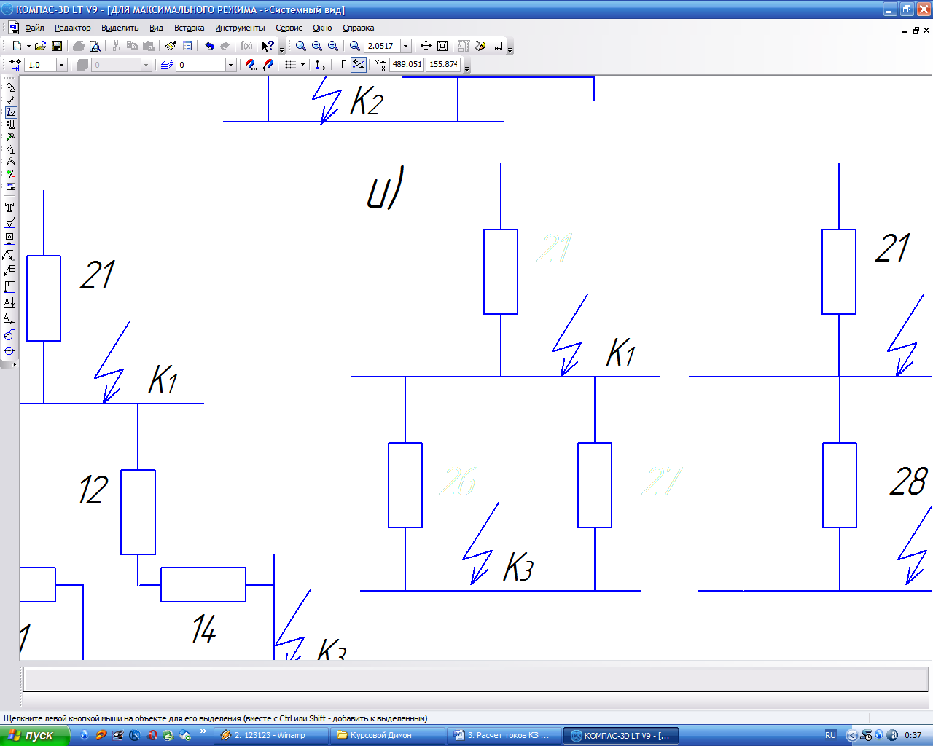Open the Сервис menu
This screenshot has width=933, height=746.
pyautogui.click(x=289, y=28)
